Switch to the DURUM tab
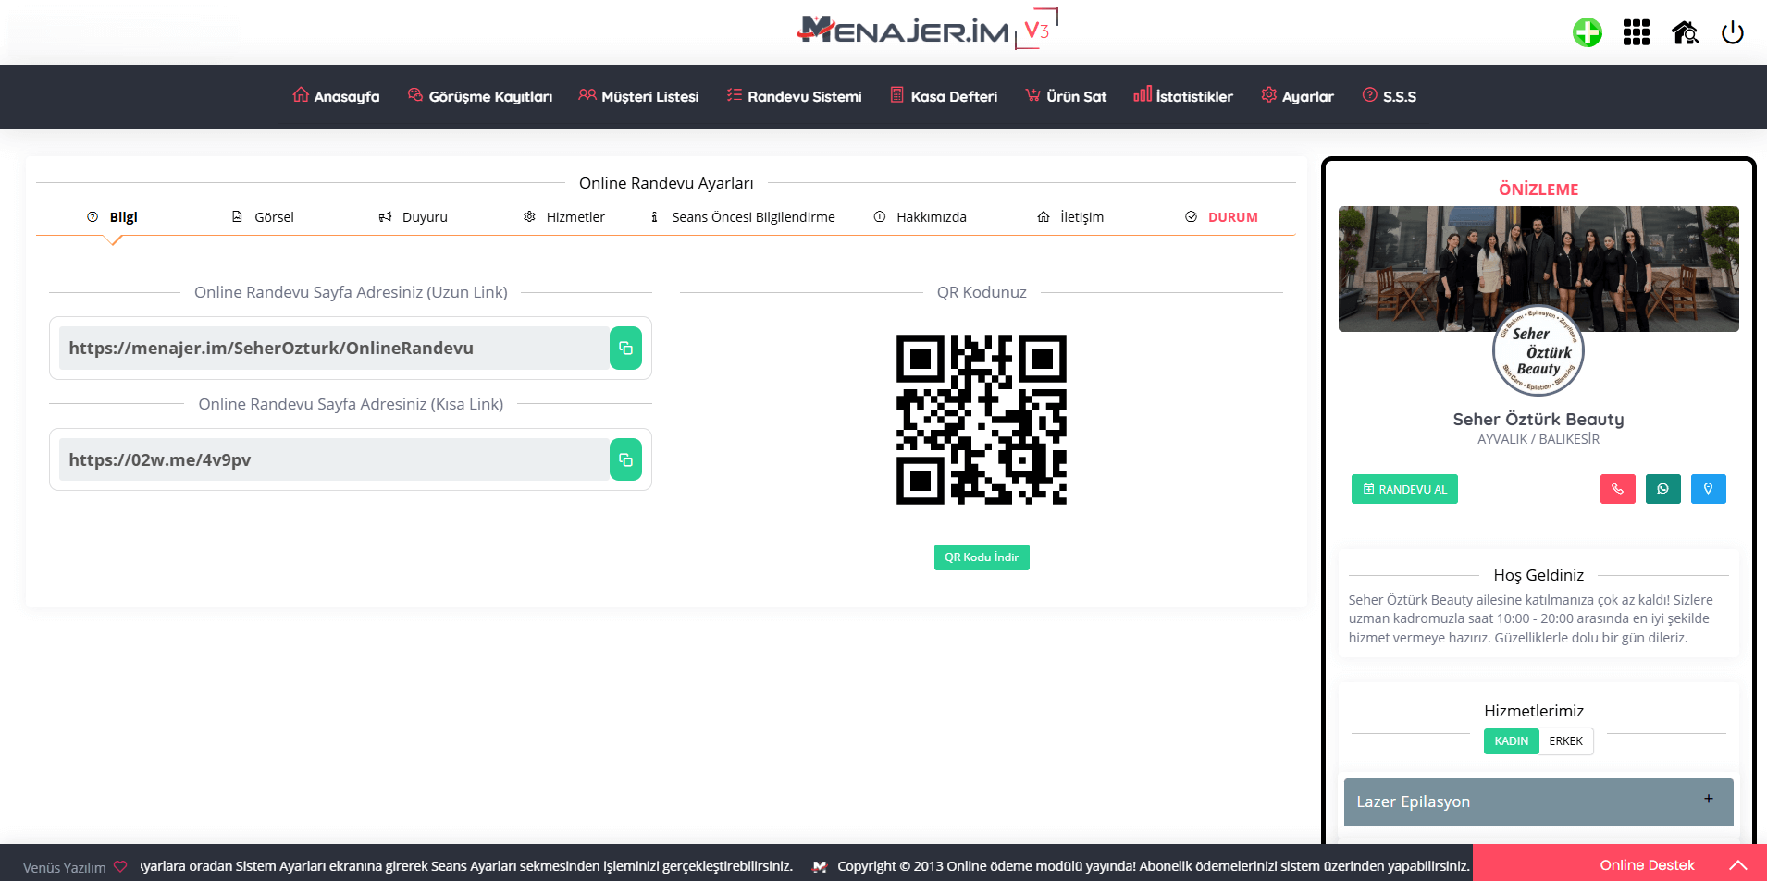1767x881 pixels. coord(1222,217)
